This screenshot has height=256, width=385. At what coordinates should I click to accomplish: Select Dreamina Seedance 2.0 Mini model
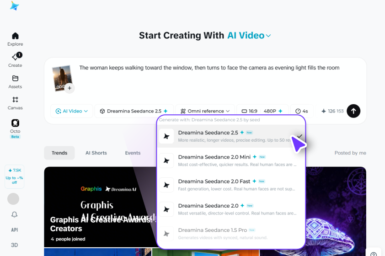[231, 160]
